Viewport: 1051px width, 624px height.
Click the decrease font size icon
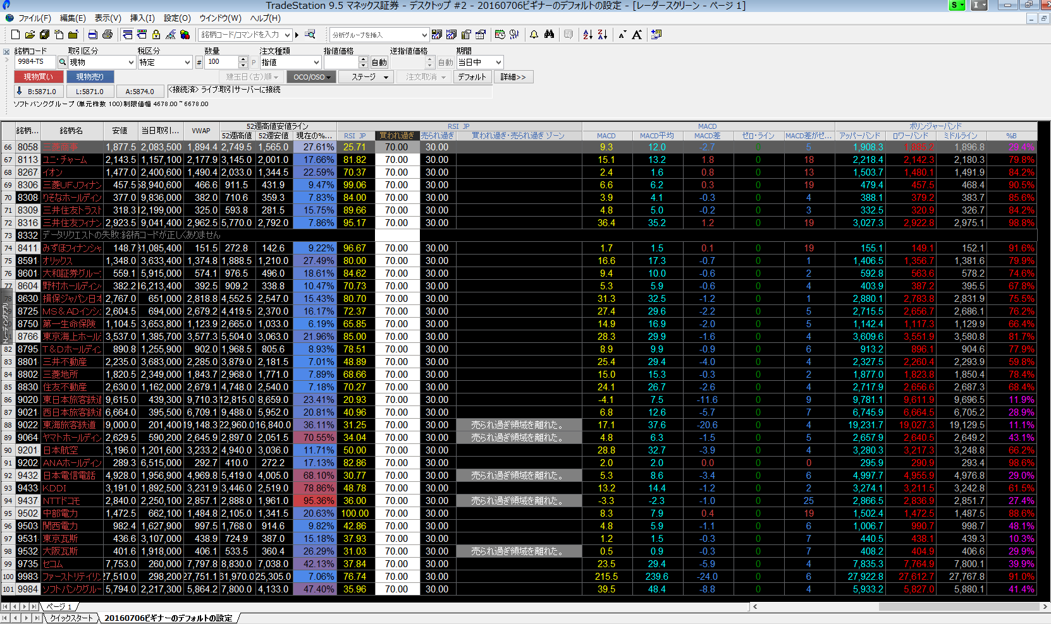[x=622, y=35]
